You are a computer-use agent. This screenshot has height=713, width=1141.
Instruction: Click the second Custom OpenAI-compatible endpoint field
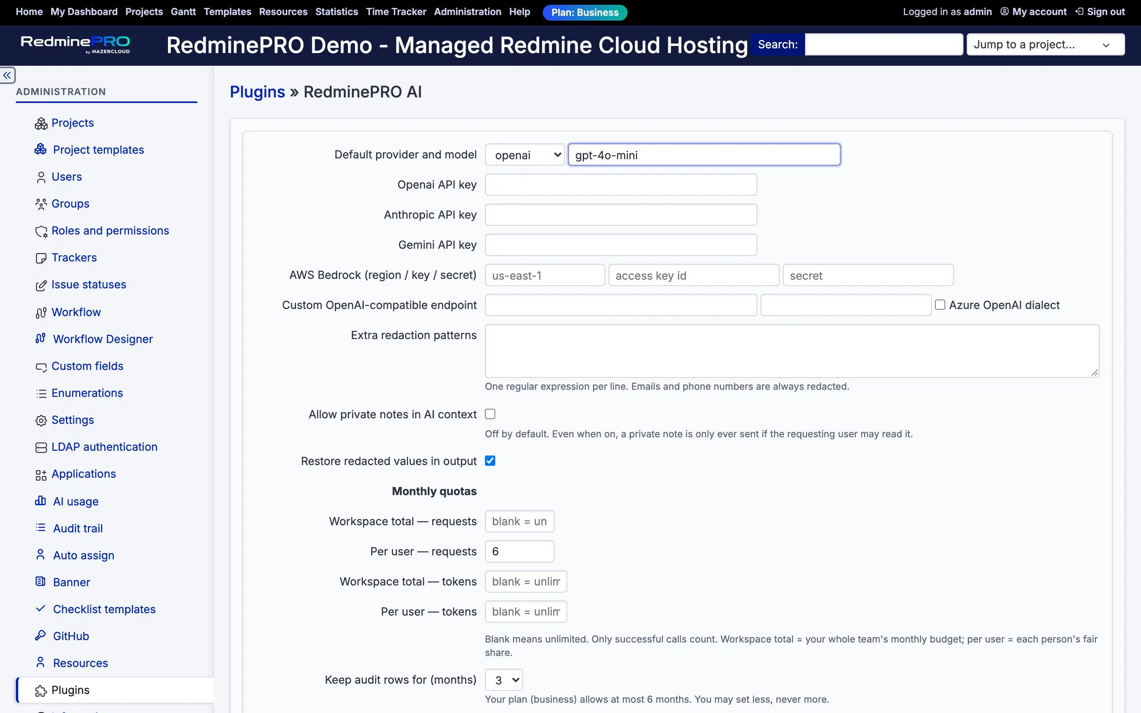(x=846, y=305)
